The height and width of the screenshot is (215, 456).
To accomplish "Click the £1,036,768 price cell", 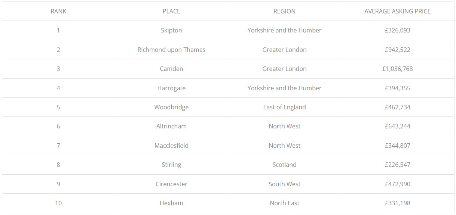I will coord(397,69).
